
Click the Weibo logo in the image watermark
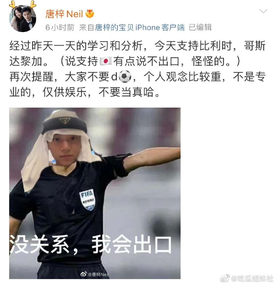(84, 274)
